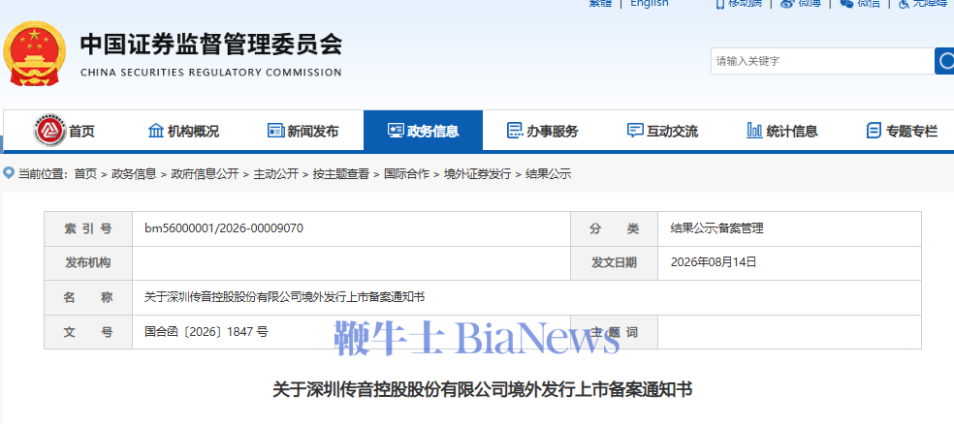954x424 pixels.
Task: Open 国际合作 breadcrumb link
Action: 406,174
